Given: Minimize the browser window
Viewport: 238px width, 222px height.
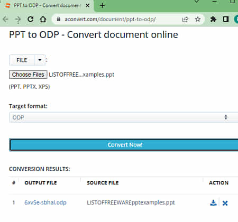Looking at the screenshot, I should click(214, 2).
